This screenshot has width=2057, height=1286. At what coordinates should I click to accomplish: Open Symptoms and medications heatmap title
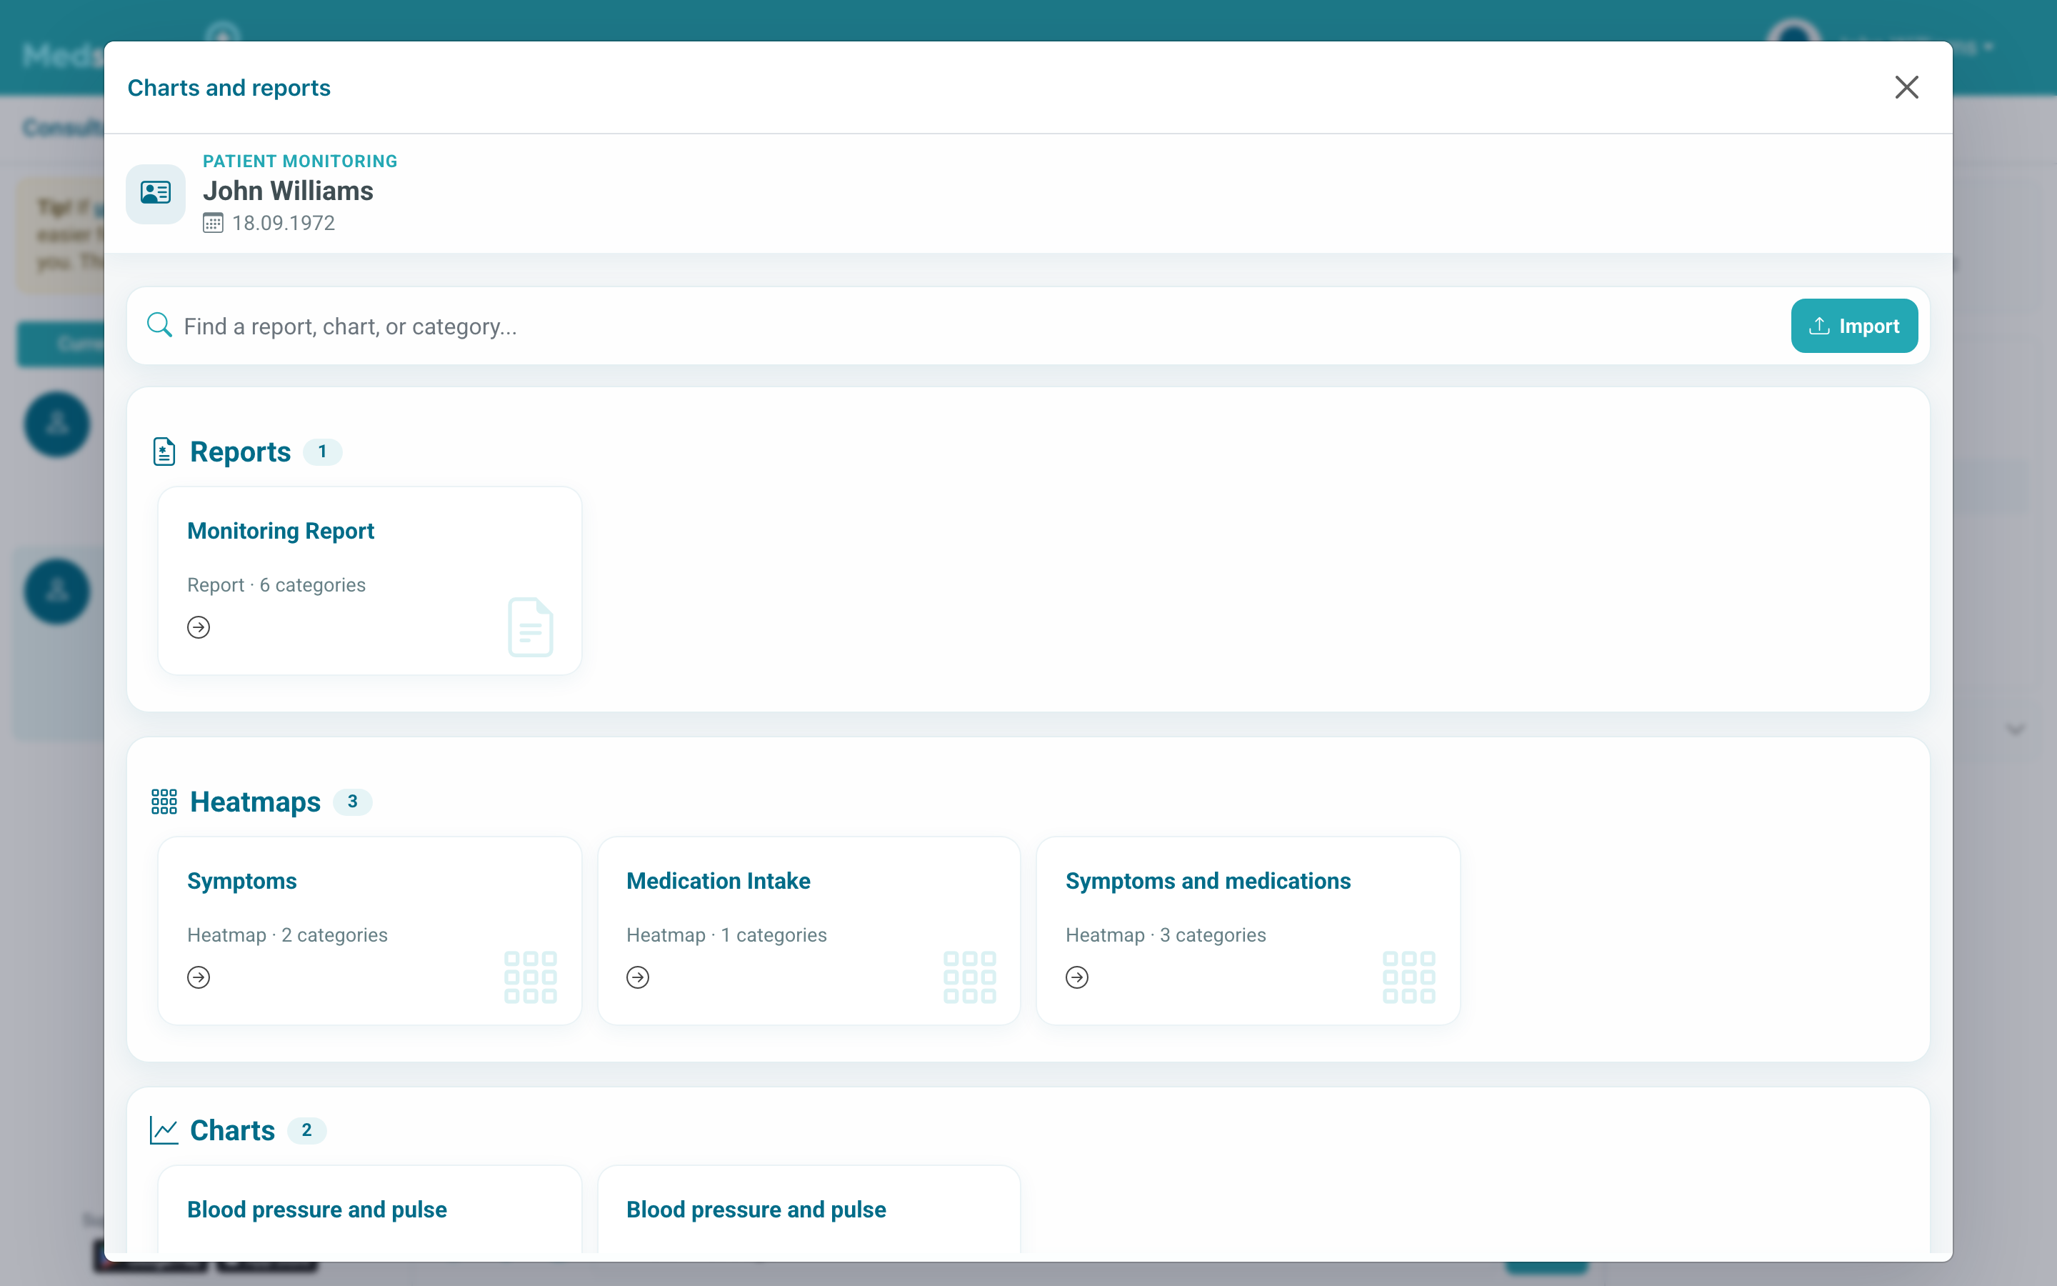click(x=1208, y=881)
